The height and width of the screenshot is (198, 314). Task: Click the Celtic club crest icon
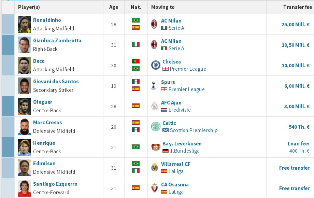click(x=156, y=126)
